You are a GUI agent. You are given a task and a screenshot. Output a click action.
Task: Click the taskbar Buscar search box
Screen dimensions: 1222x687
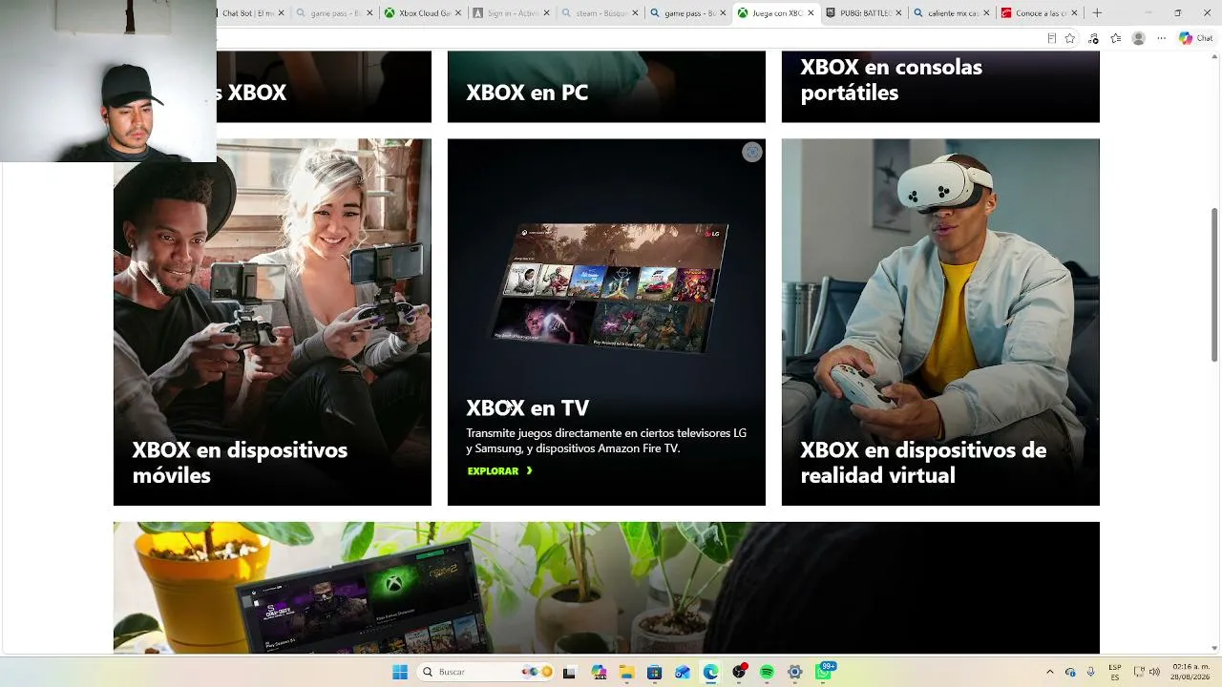coord(486,672)
